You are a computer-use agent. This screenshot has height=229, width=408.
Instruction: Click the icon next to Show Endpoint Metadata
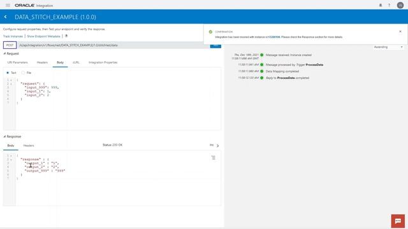point(66,36)
